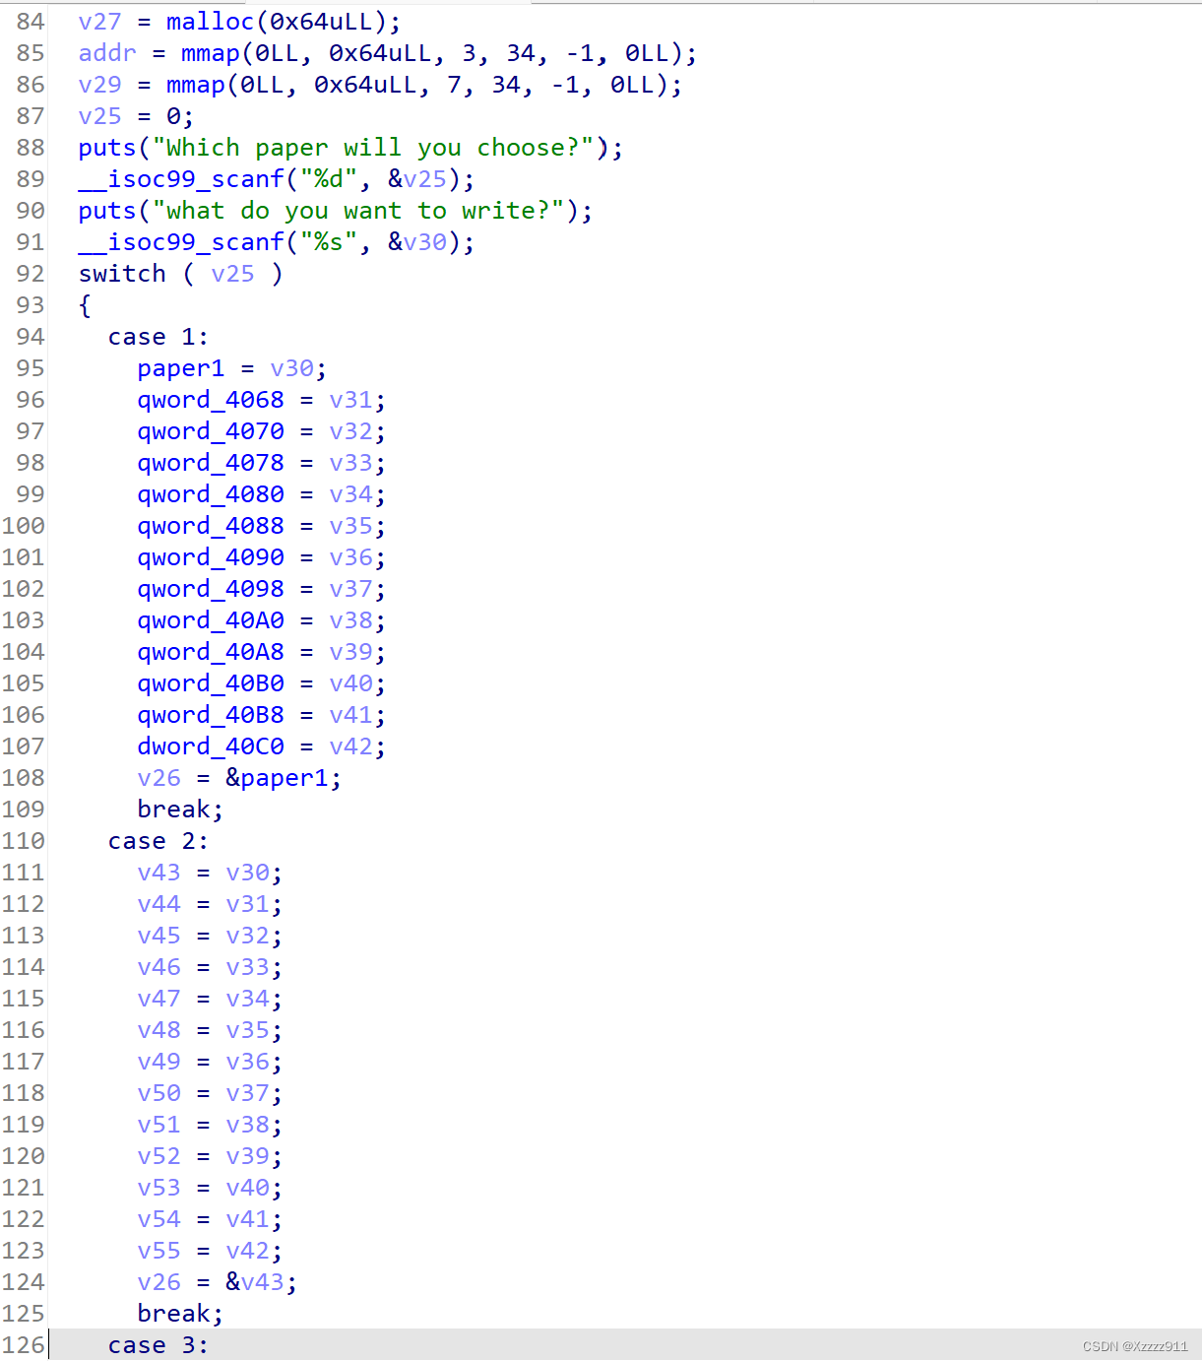This screenshot has width=1203, height=1361.
Task: Click the dword_40C0 variable on line 107
Action: click(210, 745)
